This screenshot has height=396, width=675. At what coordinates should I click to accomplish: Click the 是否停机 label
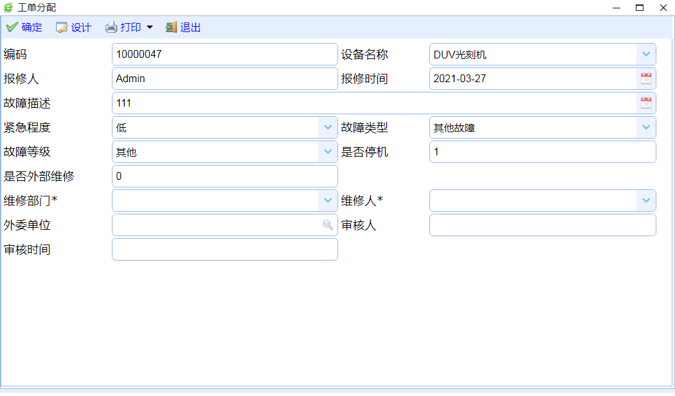[x=364, y=151]
